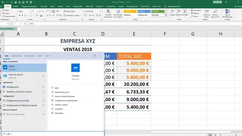Click the Undo arrow in quick access toolbar
The image size is (242, 136).
(x=3, y=2)
